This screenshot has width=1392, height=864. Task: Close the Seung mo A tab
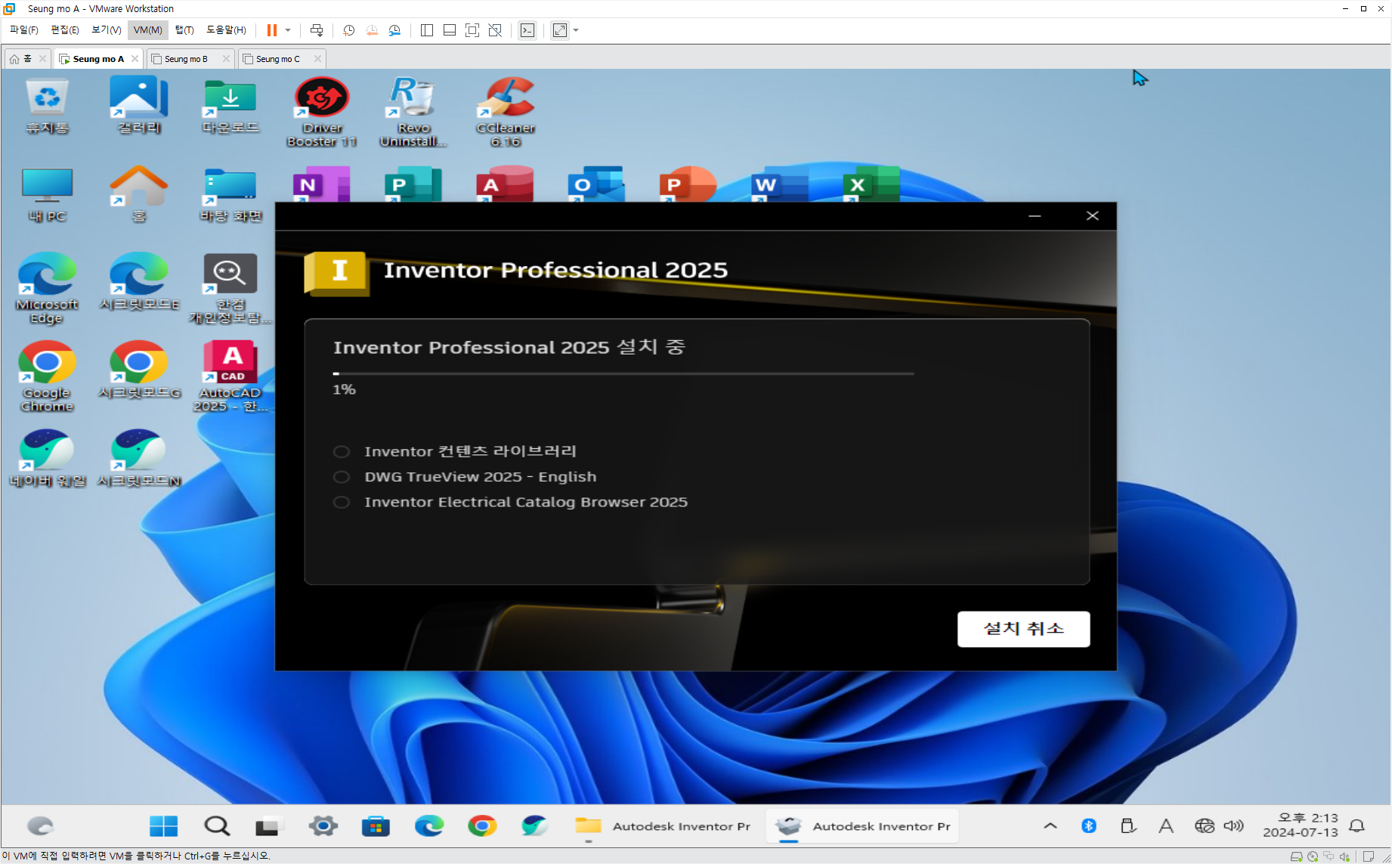click(135, 59)
